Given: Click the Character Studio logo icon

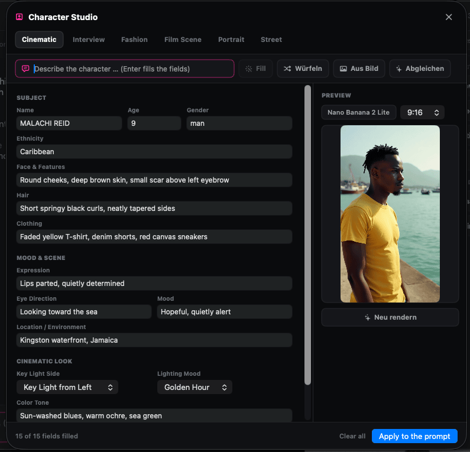Looking at the screenshot, I should tap(19, 17).
